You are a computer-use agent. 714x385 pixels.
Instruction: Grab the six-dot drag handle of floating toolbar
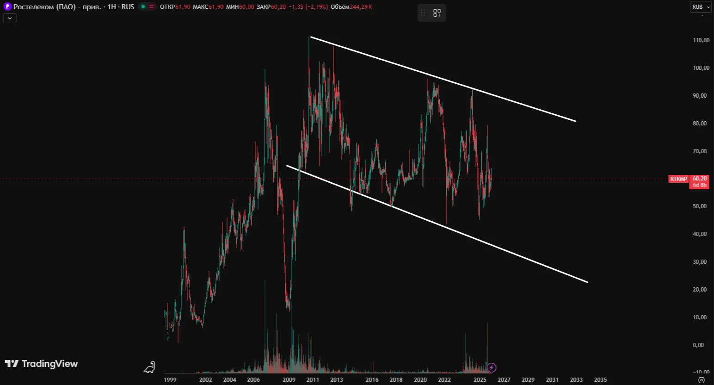click(x=423, y=13)
